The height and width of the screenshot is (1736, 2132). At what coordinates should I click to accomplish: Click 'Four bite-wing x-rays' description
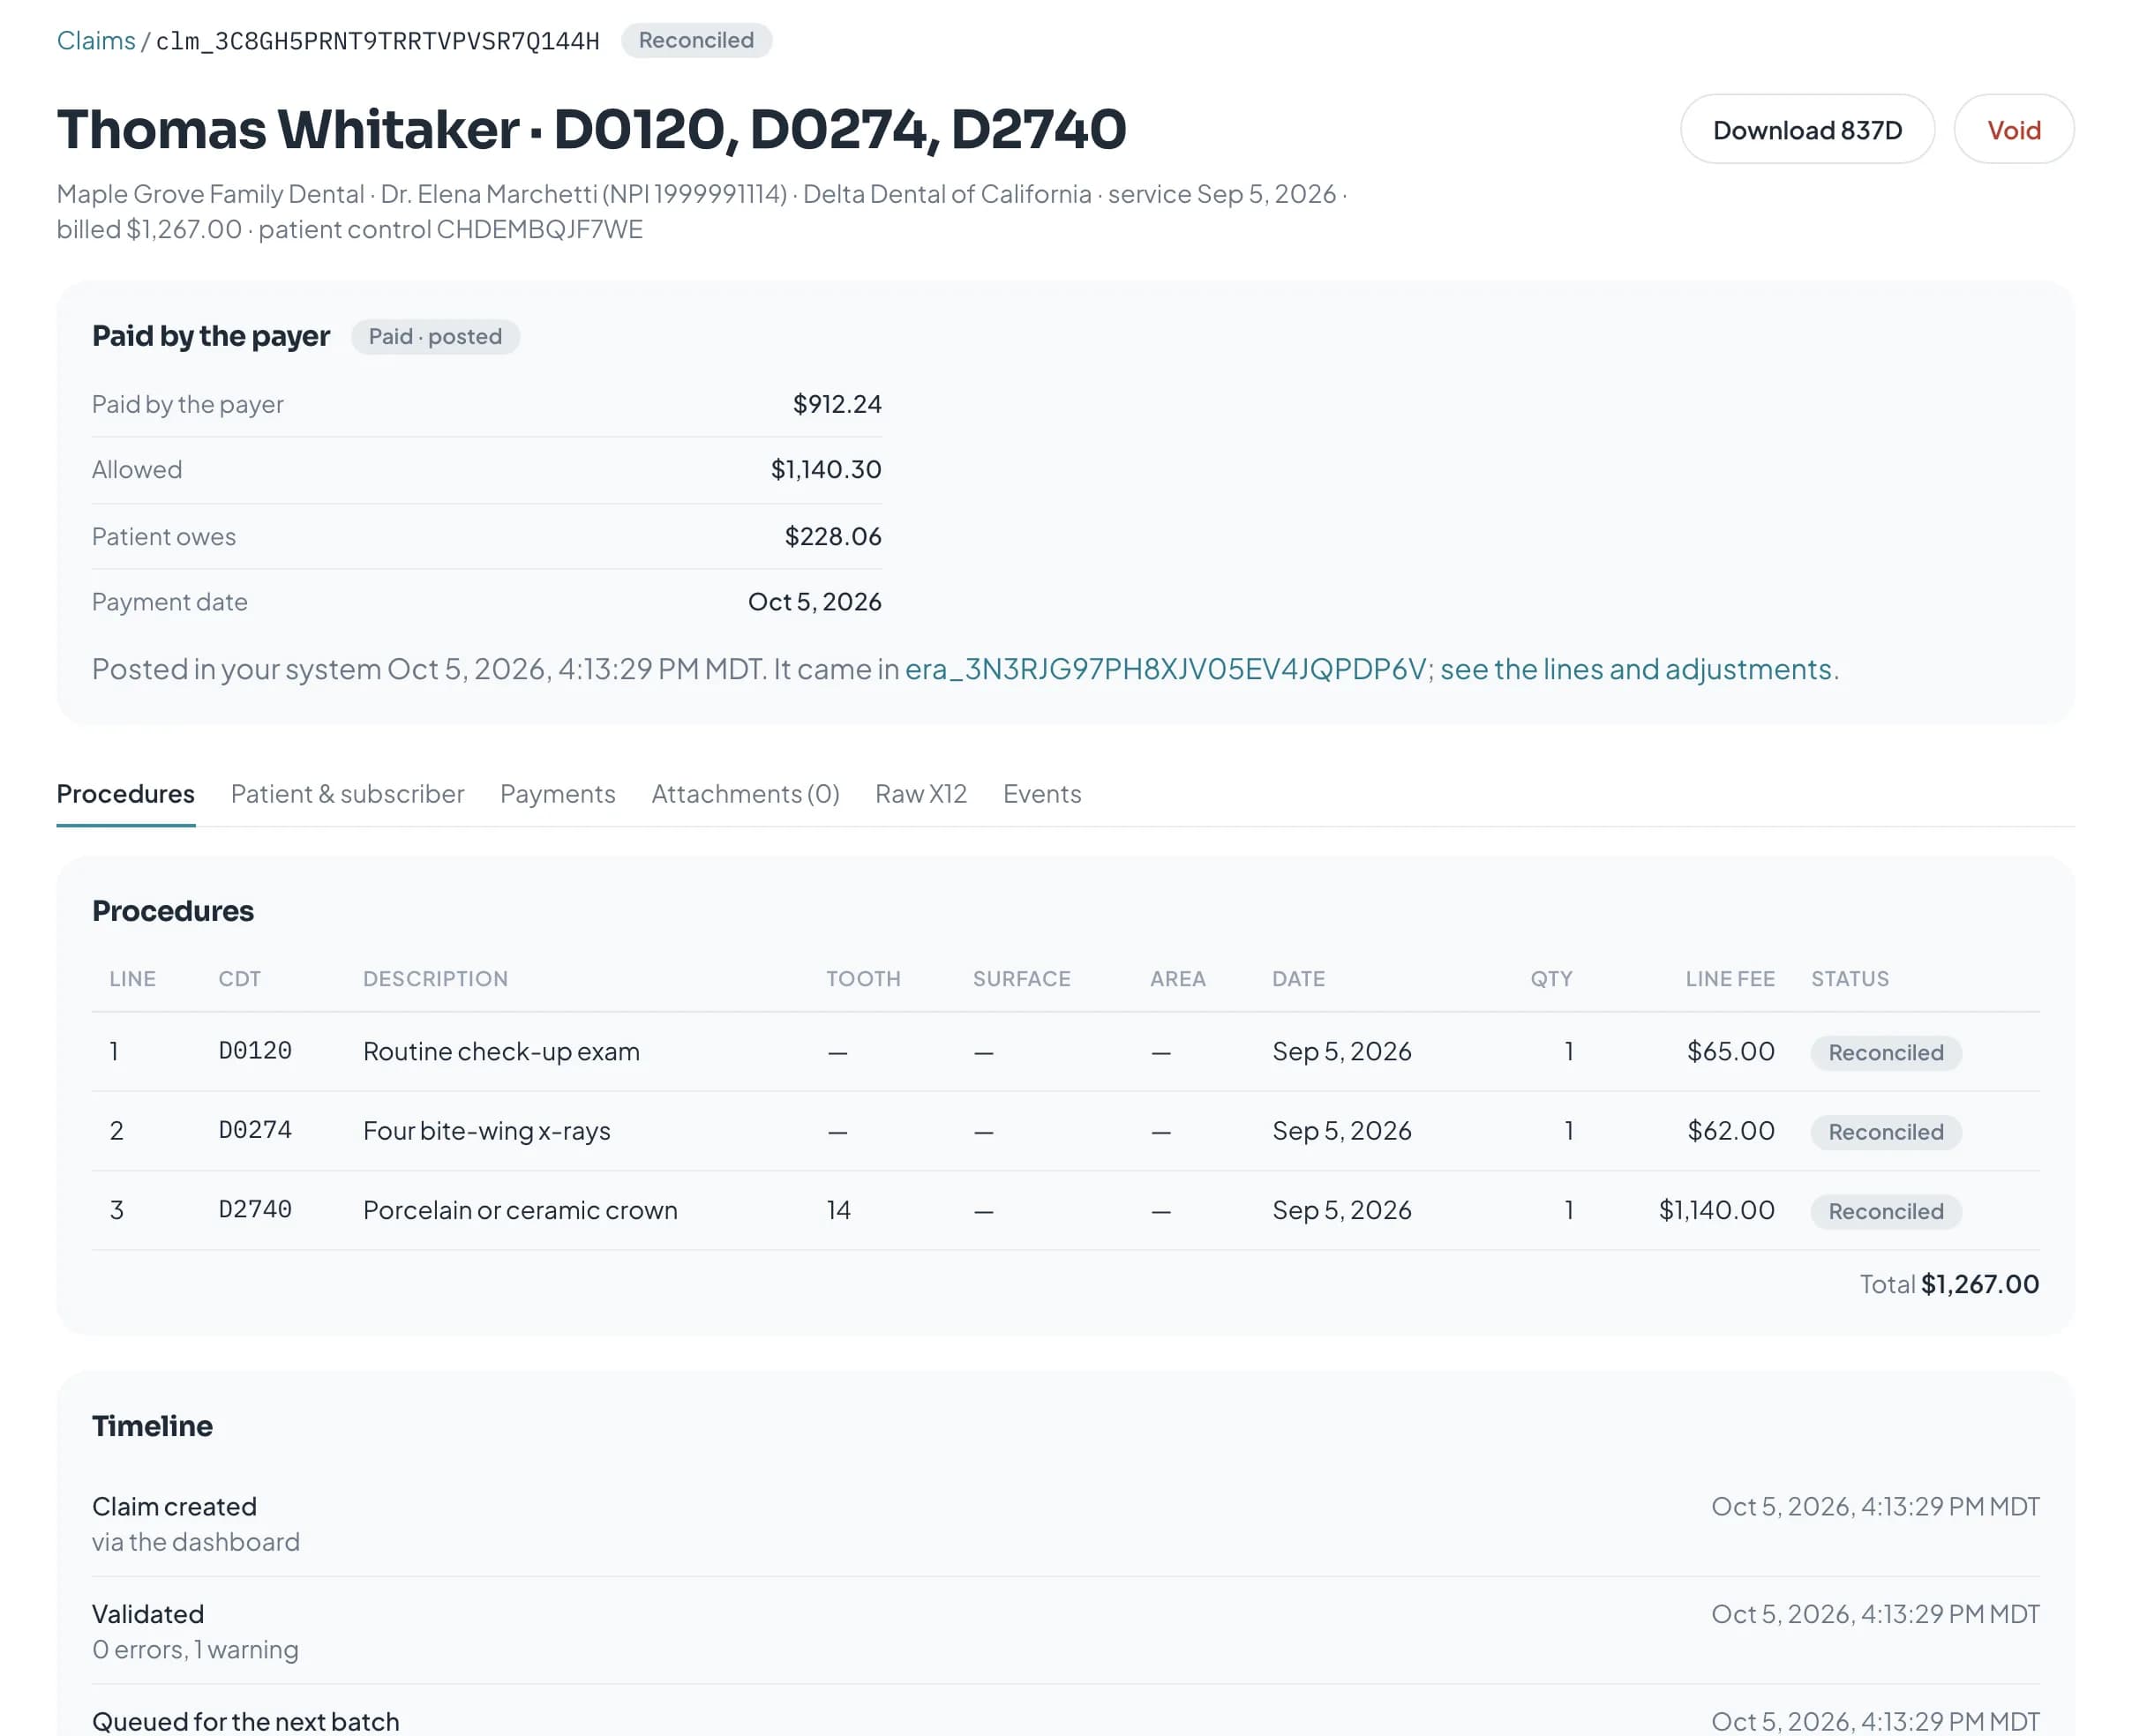click(486, 1131)
